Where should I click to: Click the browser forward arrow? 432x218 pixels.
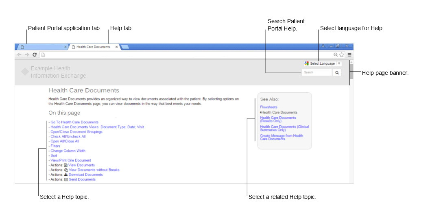(26, 54)
